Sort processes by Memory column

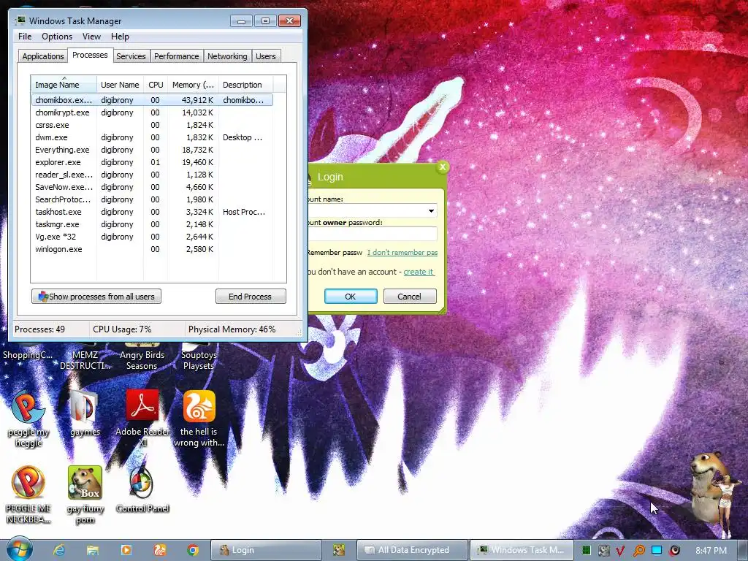[x=193, y=85]
